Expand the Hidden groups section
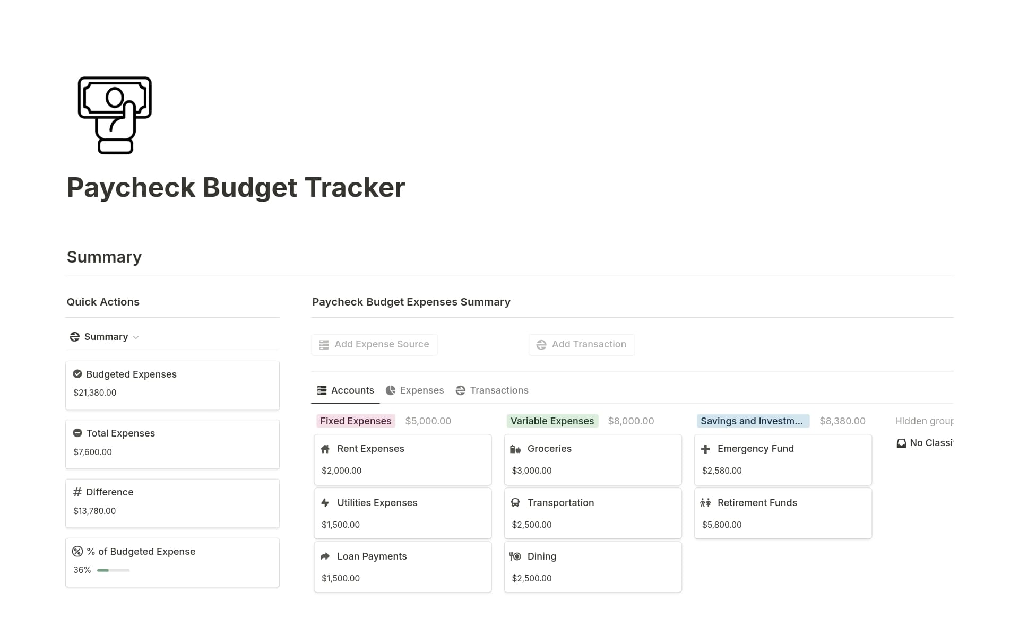Screen dimensions: 1019x636 pyautogui.click(x=923, y=421)
